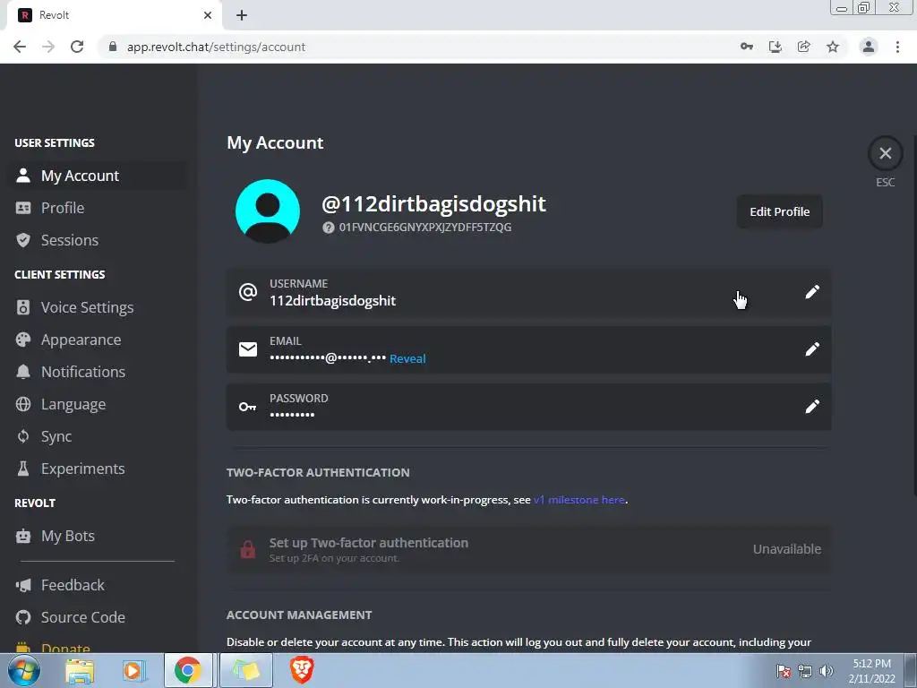Click the share page icon in address bar
The width and height of the screenshot is (917, 688).
tap(804, 47)
